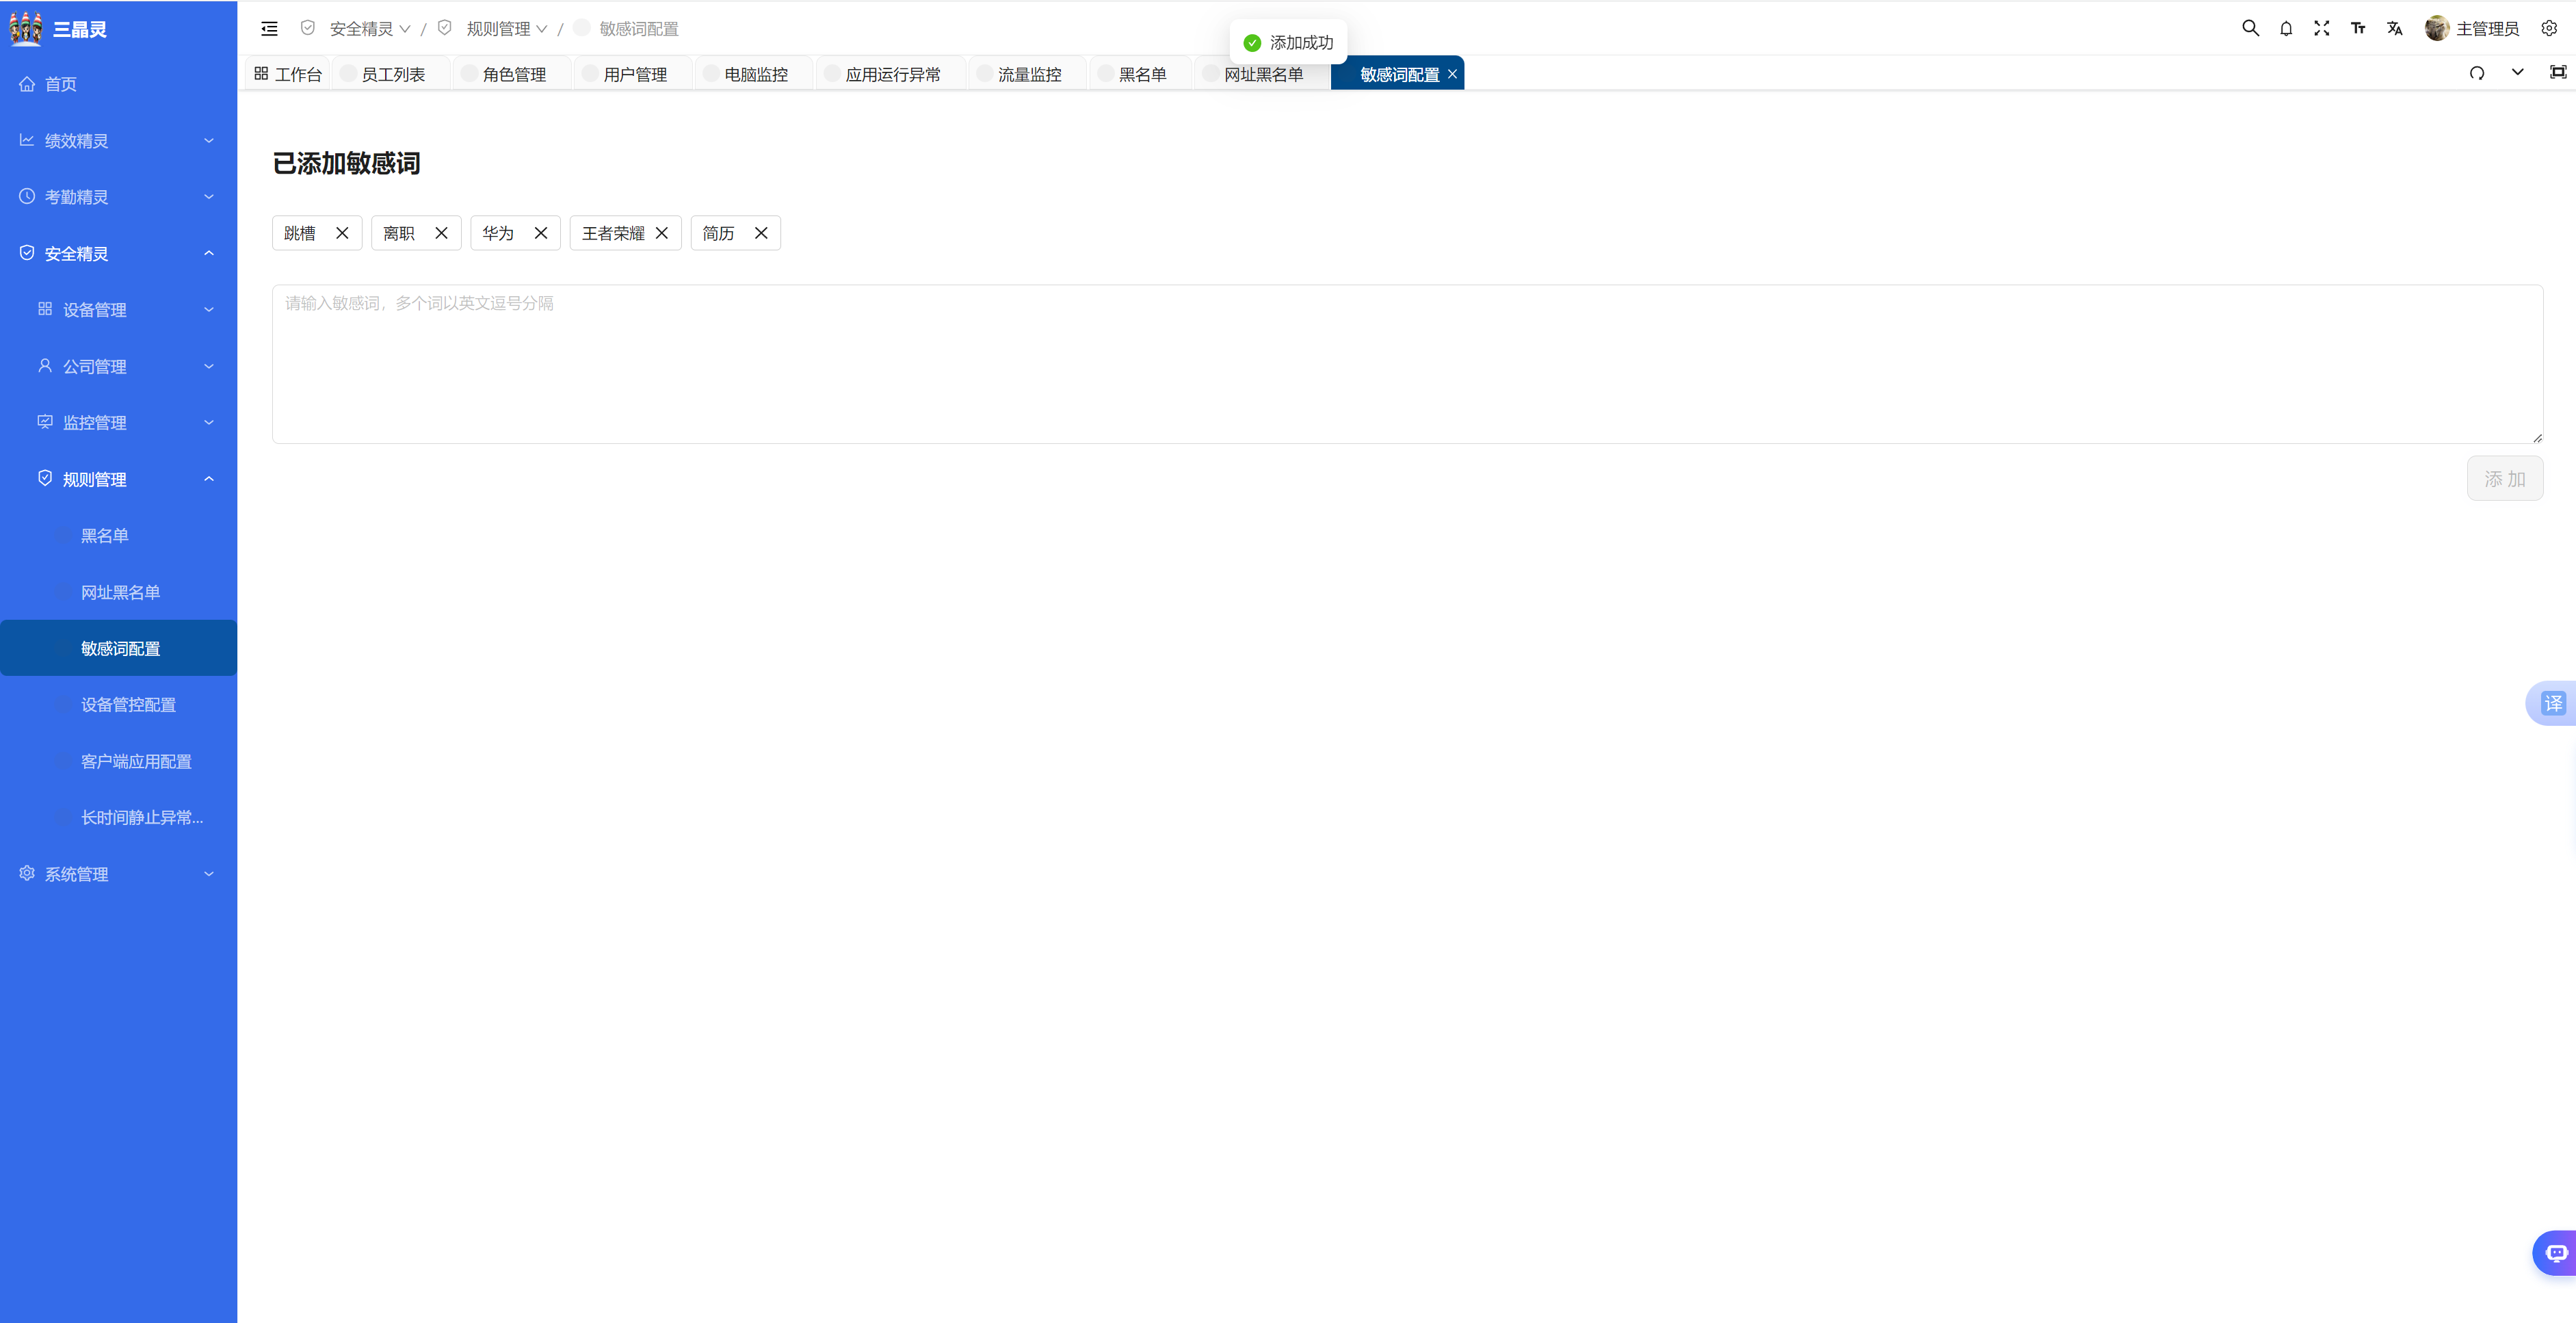This screenshot has width=2576, height=1323.
Task: Expand 系统管理 sidebar menu
Action: (118, 874)
